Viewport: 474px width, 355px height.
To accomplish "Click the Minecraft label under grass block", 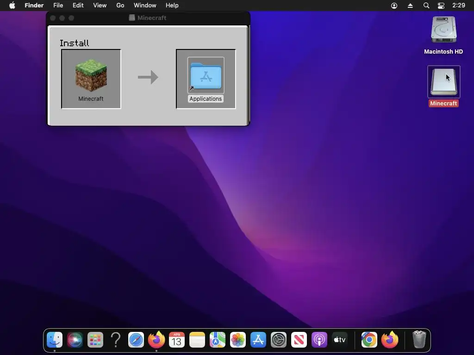I will click(91, 99).
